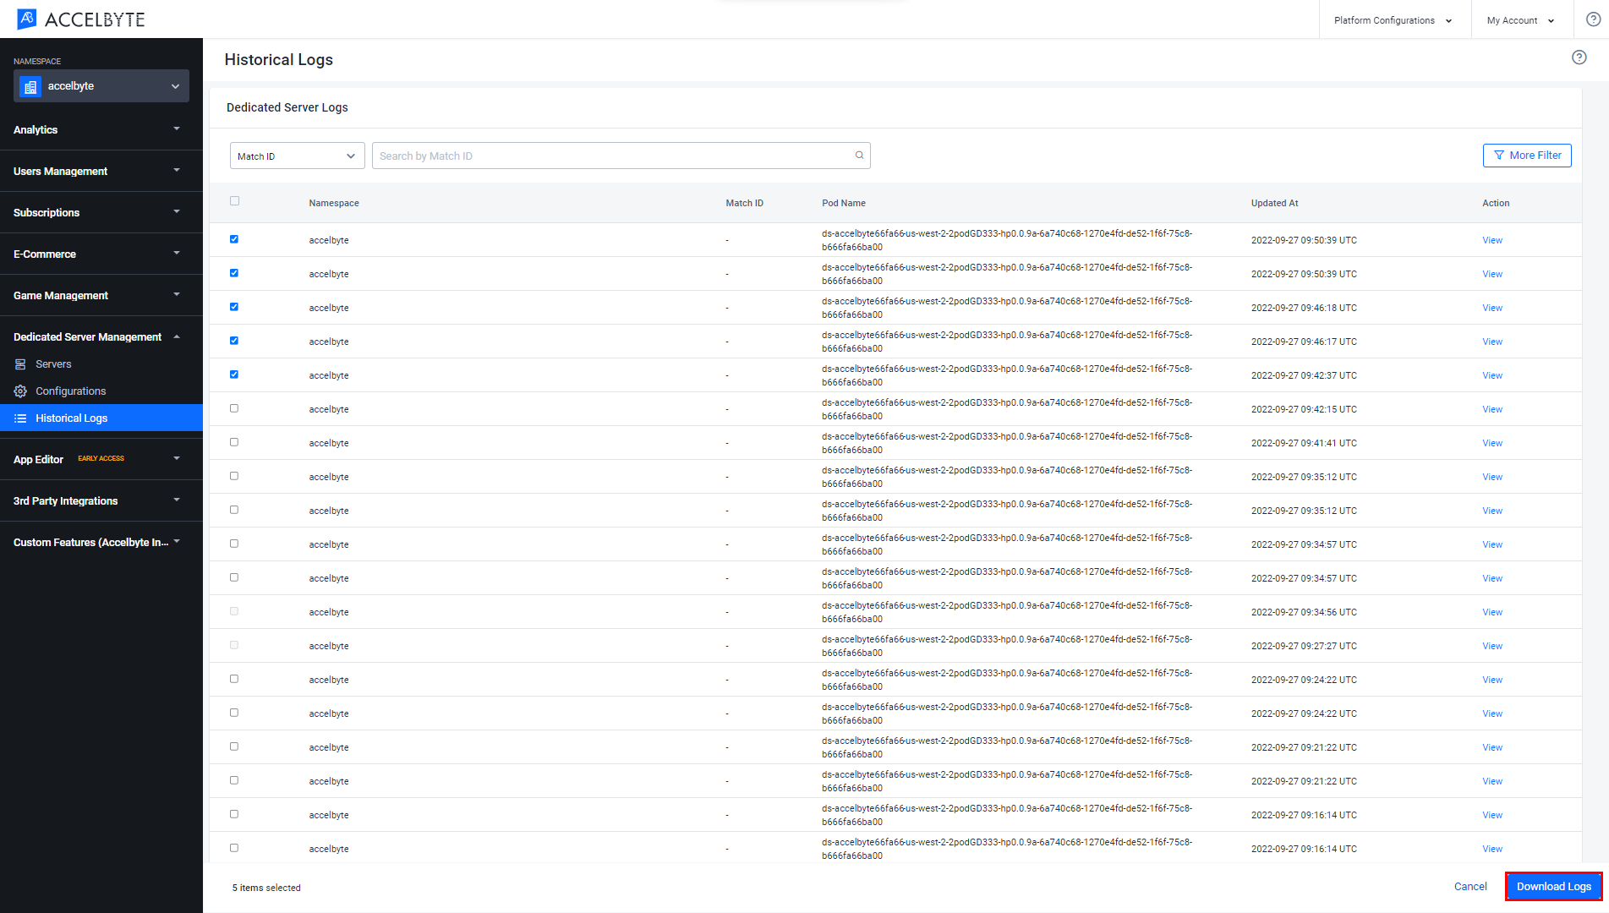The height and width of the screenshot is (913, 1609).
Task: Open Servers menu item
Action: coord(101,364)
